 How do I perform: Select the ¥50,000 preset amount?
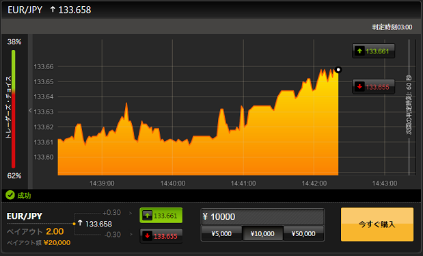coord(303,233)
